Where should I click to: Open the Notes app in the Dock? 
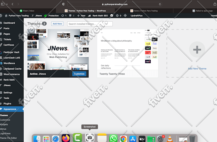102,138
